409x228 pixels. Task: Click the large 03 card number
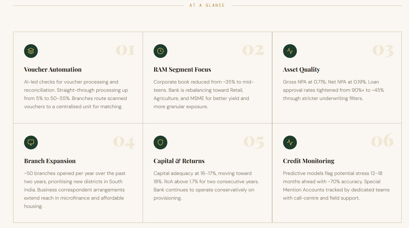coord(383,50)
